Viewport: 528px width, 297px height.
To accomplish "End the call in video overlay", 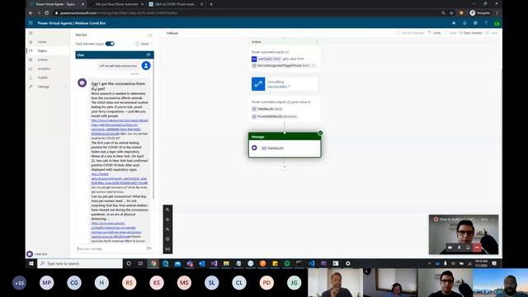I will [x=477, y=247].
